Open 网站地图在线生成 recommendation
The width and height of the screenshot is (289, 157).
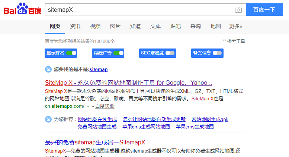pos(97,119)
